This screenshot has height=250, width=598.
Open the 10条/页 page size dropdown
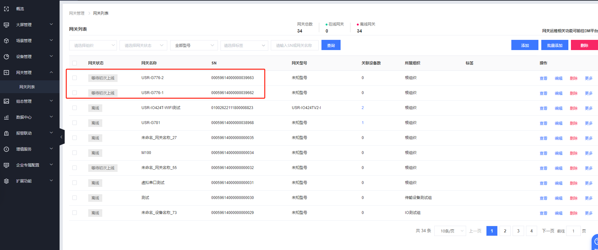450,231
